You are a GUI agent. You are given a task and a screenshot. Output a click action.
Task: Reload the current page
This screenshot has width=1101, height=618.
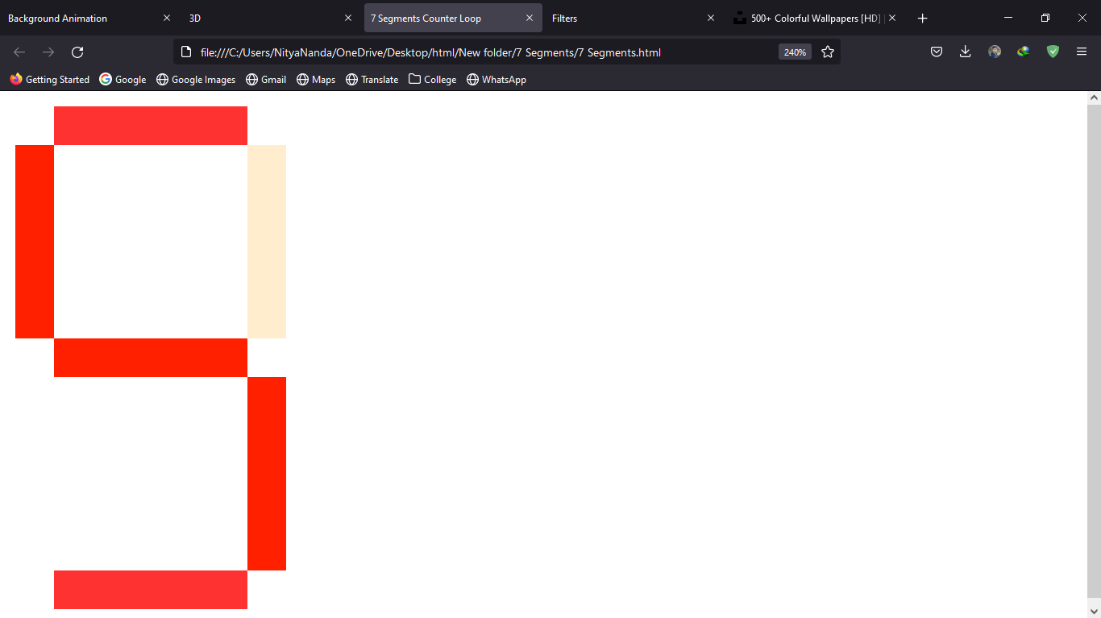pos(77,52)
